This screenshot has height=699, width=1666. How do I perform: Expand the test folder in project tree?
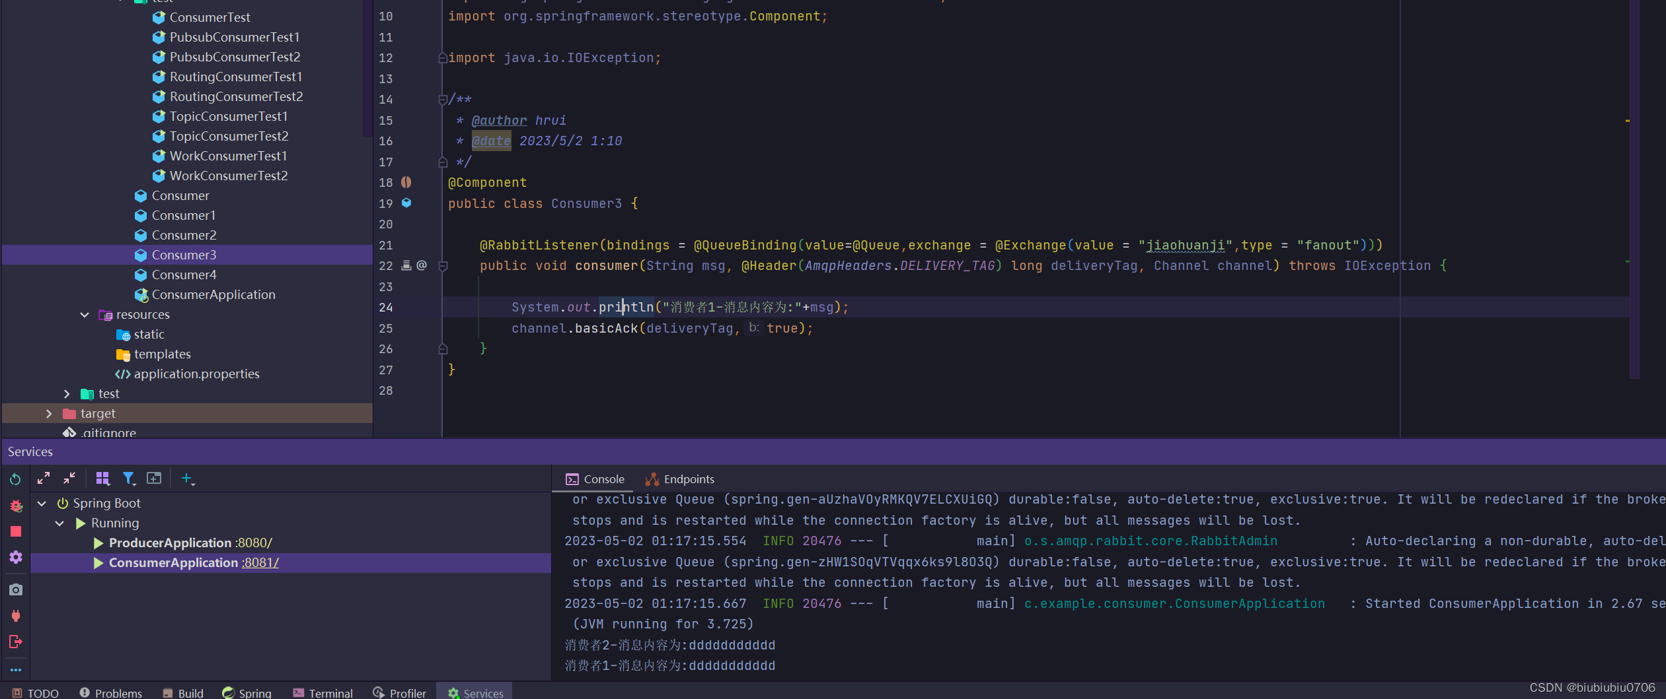click(x=67, y=393)
